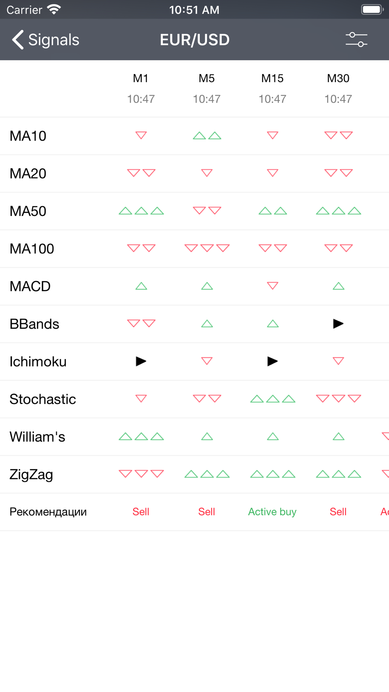Open the filter settings sliders icon
Screen dimensions: 389x692
pos(356,40)
